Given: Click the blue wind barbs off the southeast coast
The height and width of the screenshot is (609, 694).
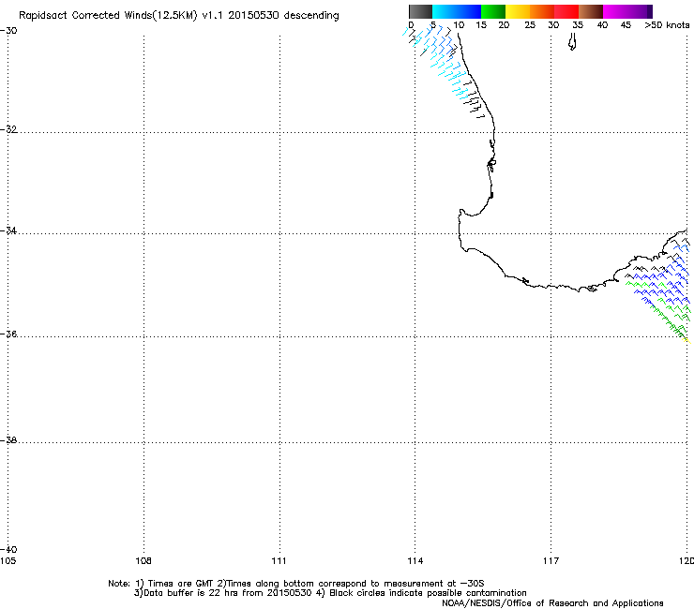Looking at the screenshot, I should 664,283.
